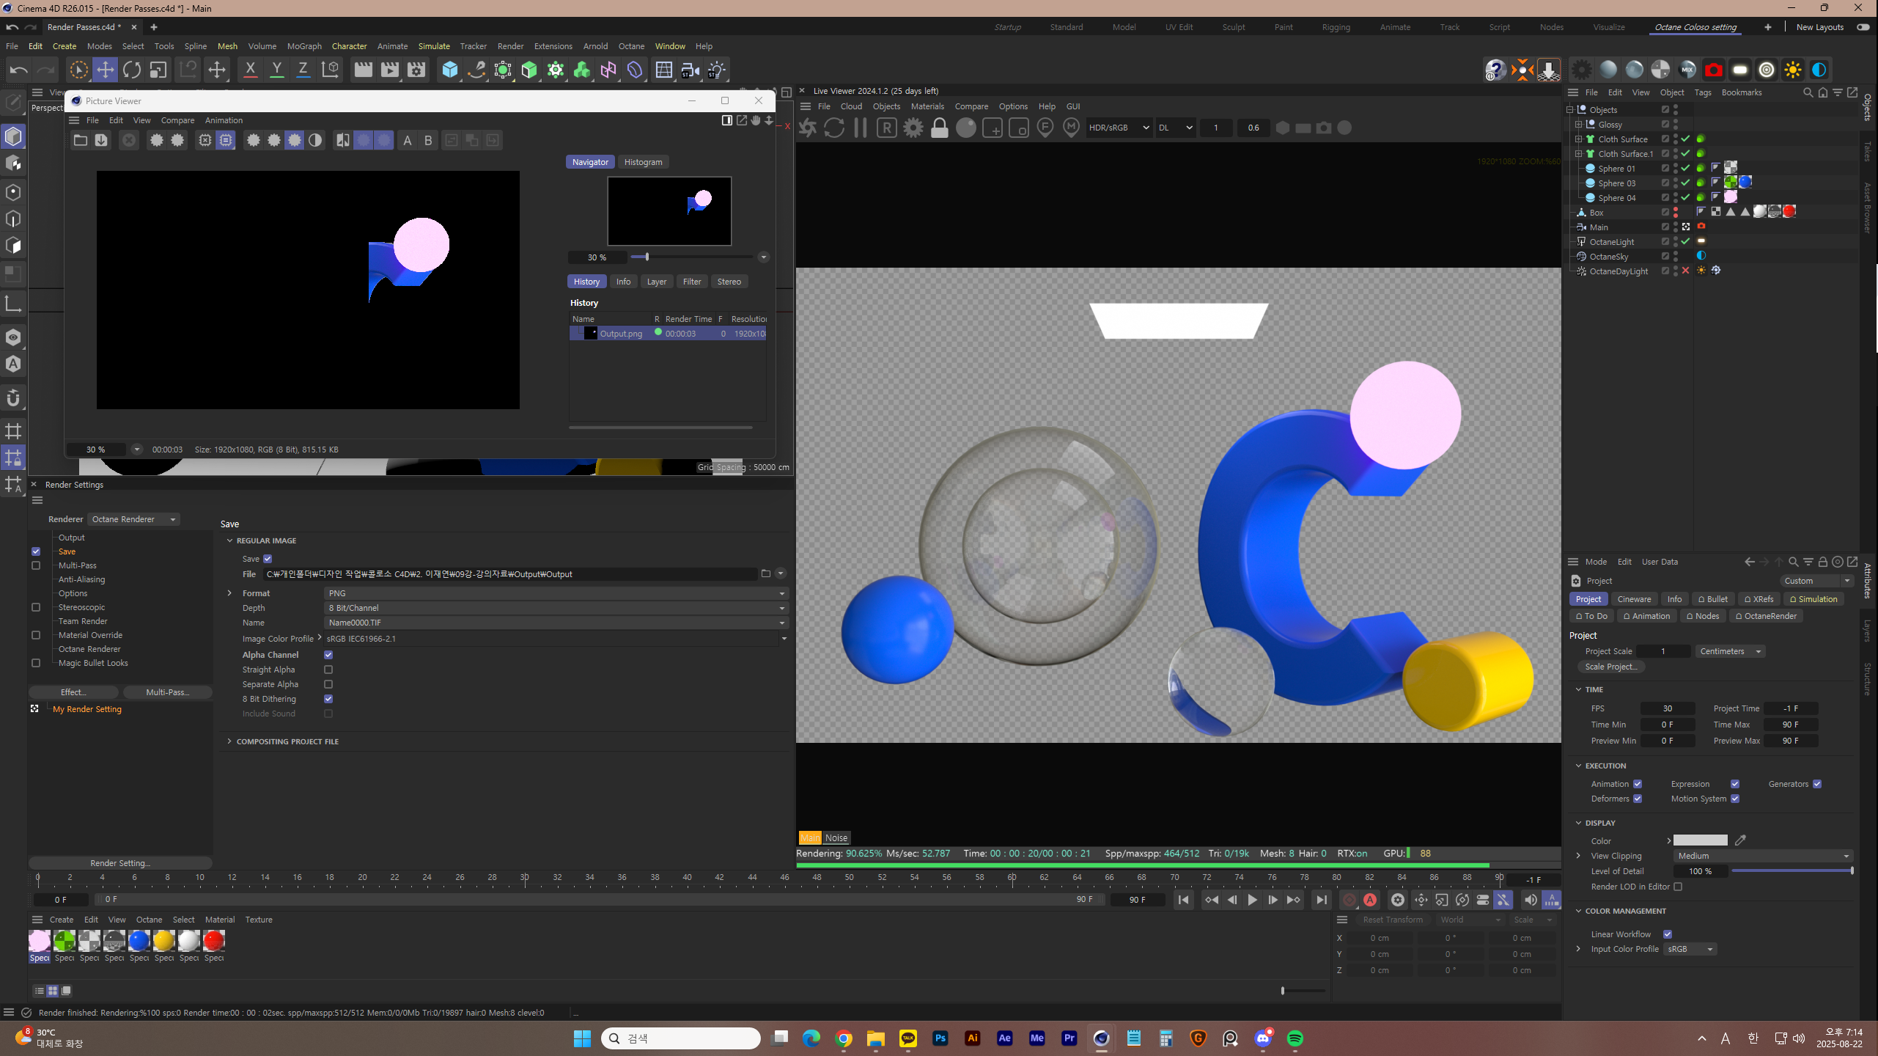This screenshot has width=1878, height=1056.
Task: Open After Effects from the taskbar
Action: [1005, 1038]
